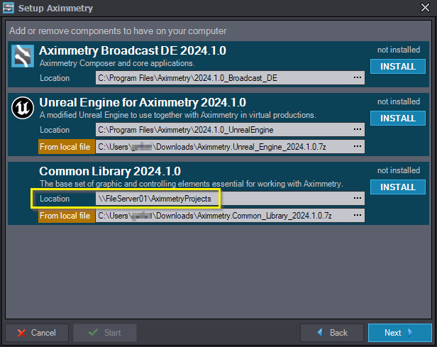Click Broadcast DE 'Location' label

(x=55, y=78)
